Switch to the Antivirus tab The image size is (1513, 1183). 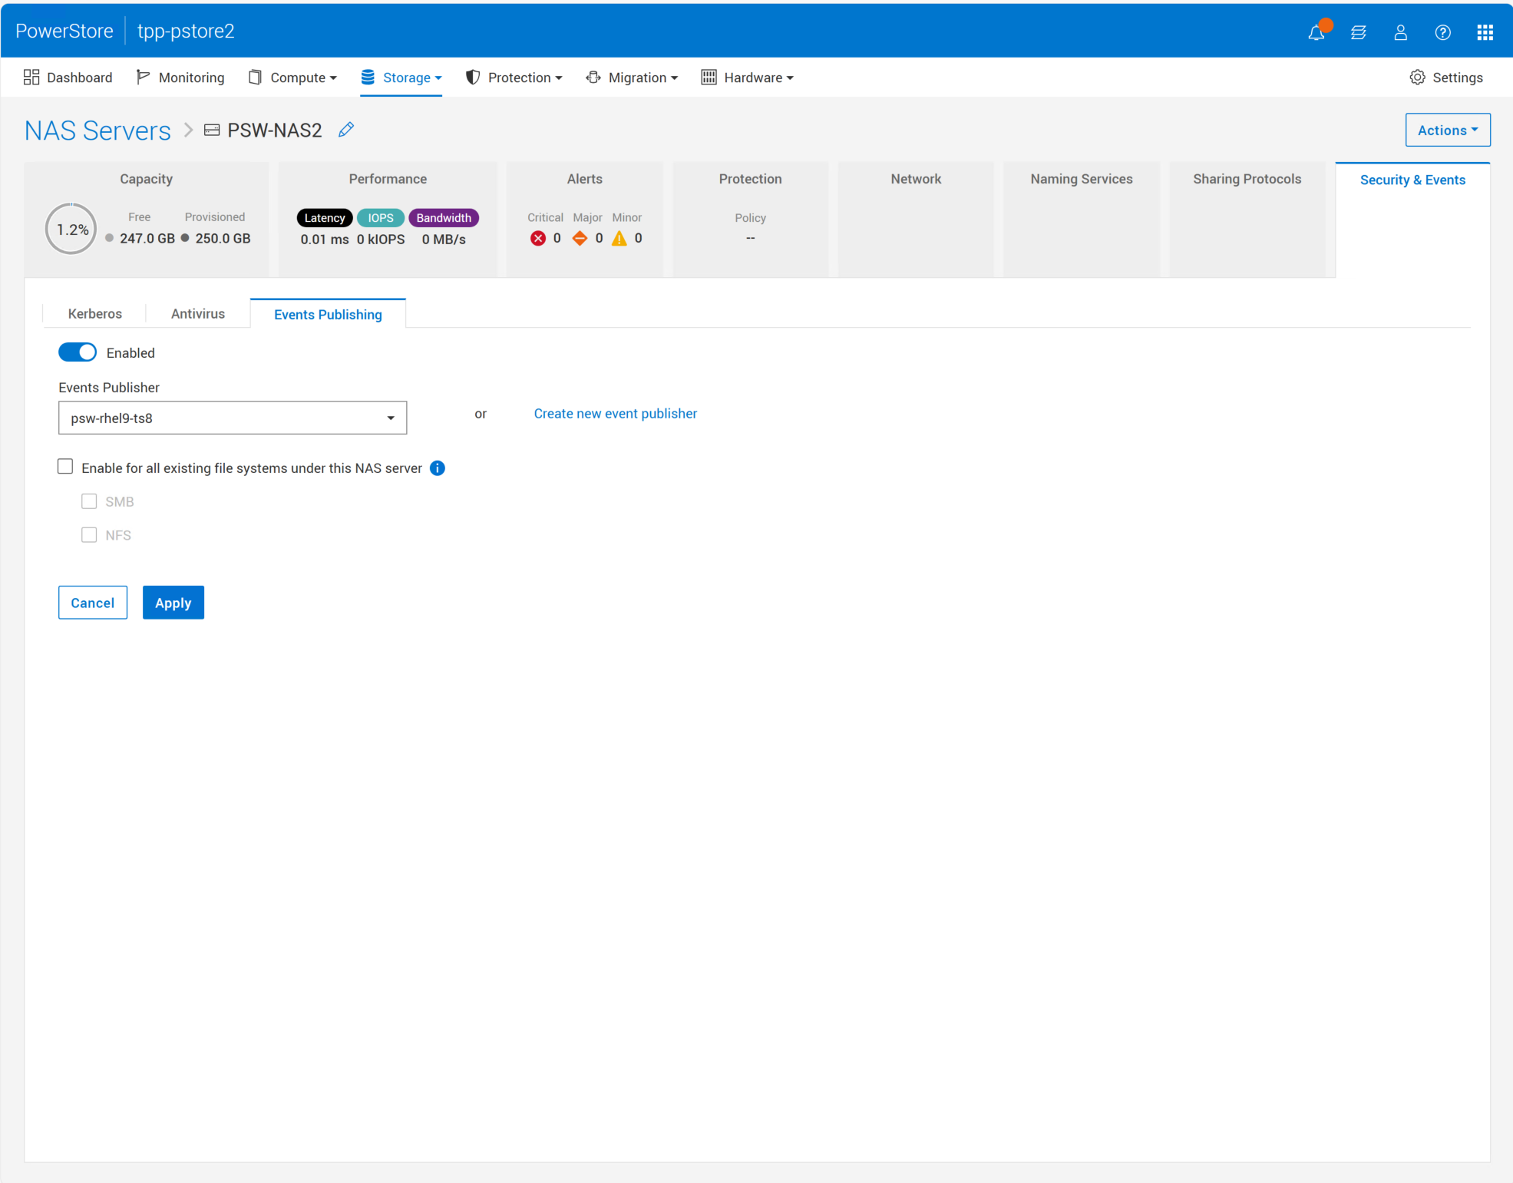(197, 313)
